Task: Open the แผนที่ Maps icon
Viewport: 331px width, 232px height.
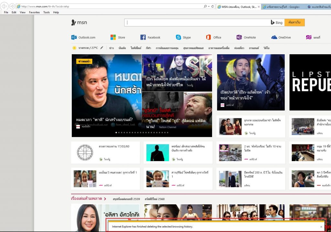Action: tap(309, 37)
